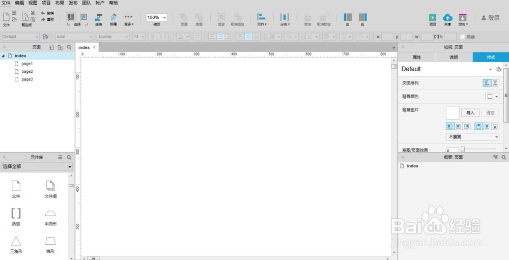This screenshot has height=260, width=509.
Task: Open the 不重复 repeat dropdown
Action: coord(473,137)
